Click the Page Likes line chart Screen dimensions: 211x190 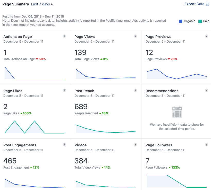(35, 127)
